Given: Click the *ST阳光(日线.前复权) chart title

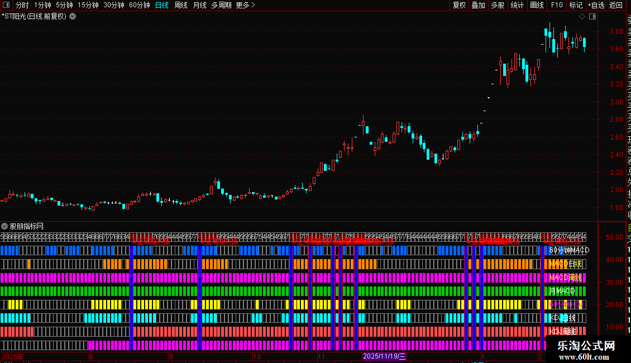Looking at the screenshot, I should [x=34, y=17].
